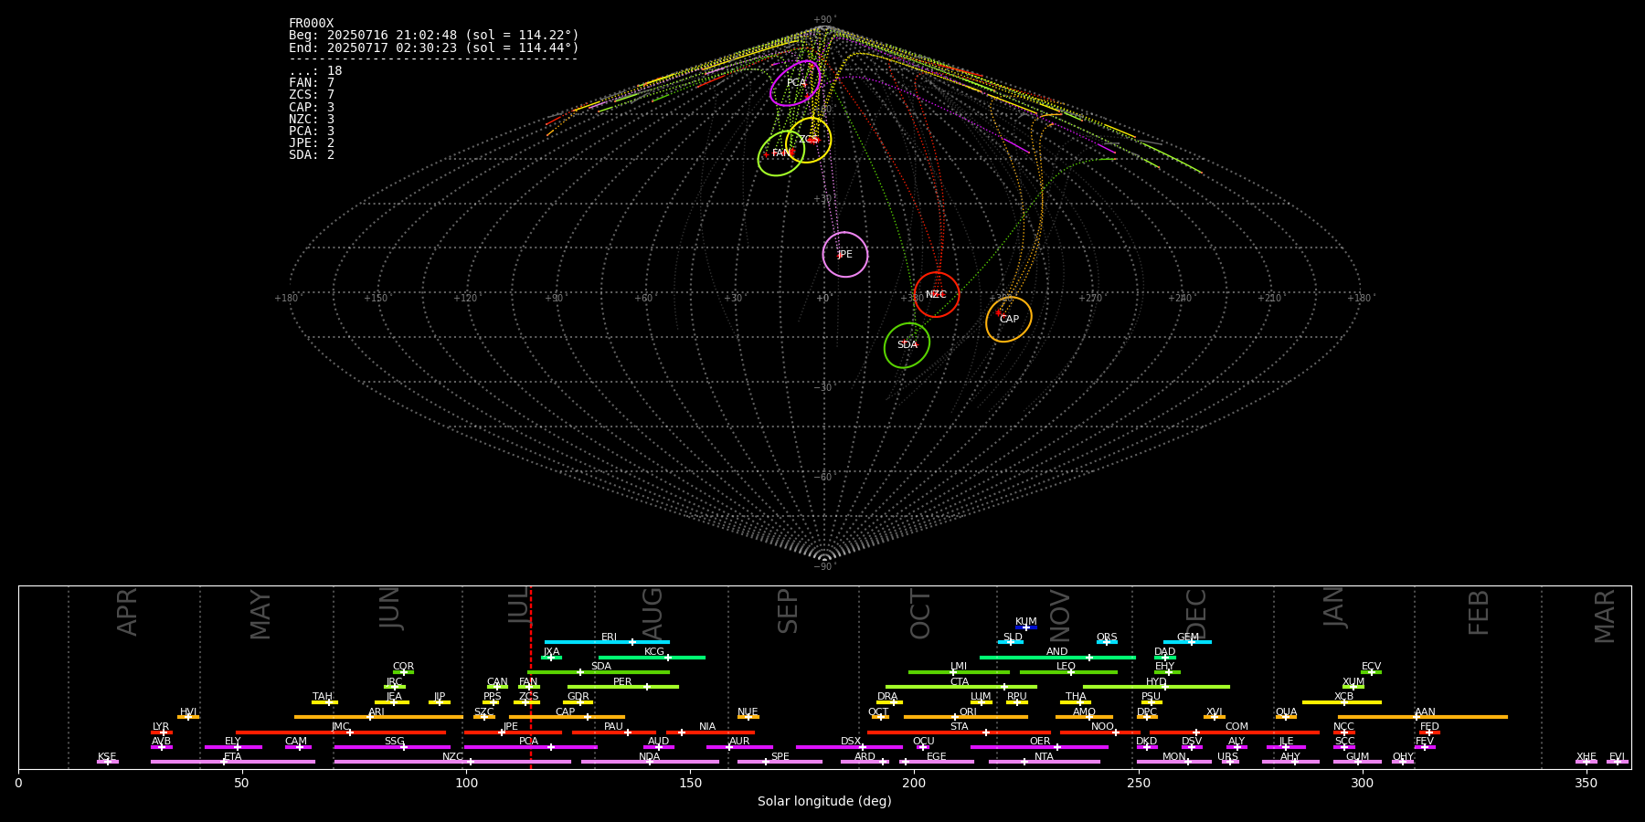Click the LEO shower bar in timeline
The image size is (1645, 822).
point(1068,672)
